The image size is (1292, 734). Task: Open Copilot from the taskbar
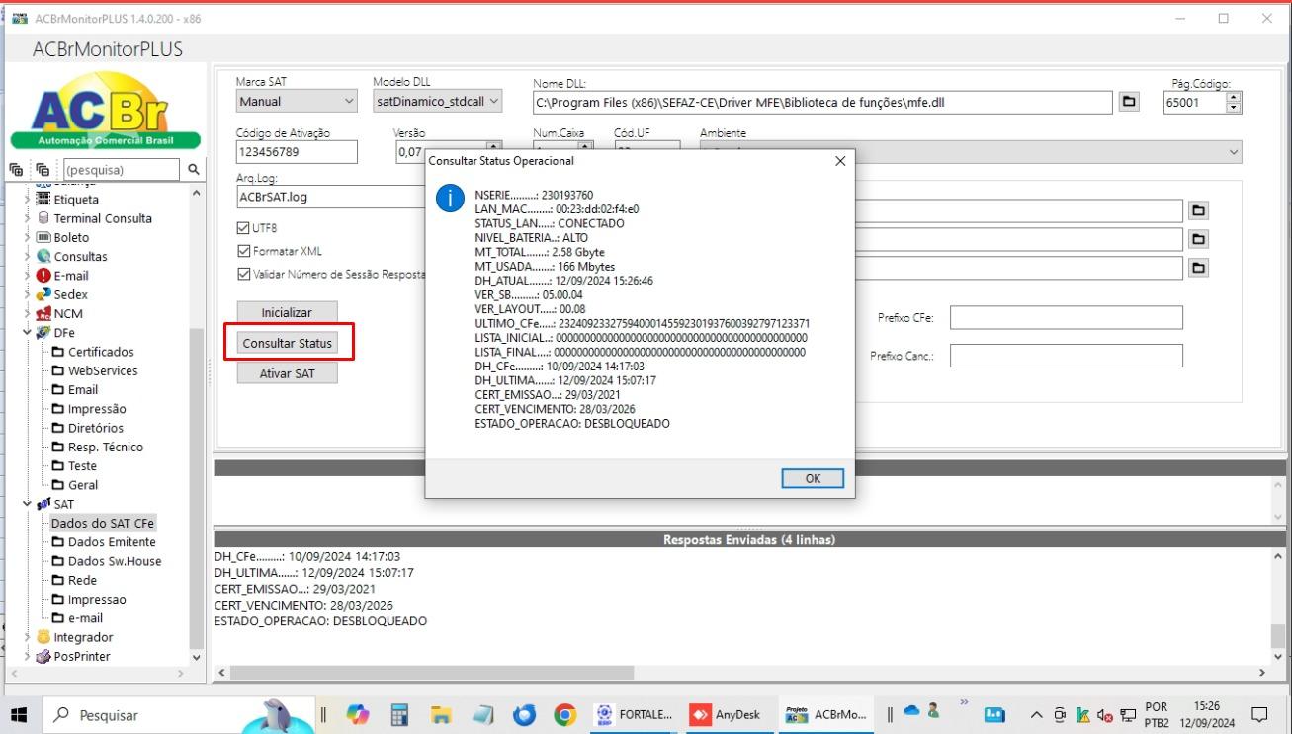[358, 714]
